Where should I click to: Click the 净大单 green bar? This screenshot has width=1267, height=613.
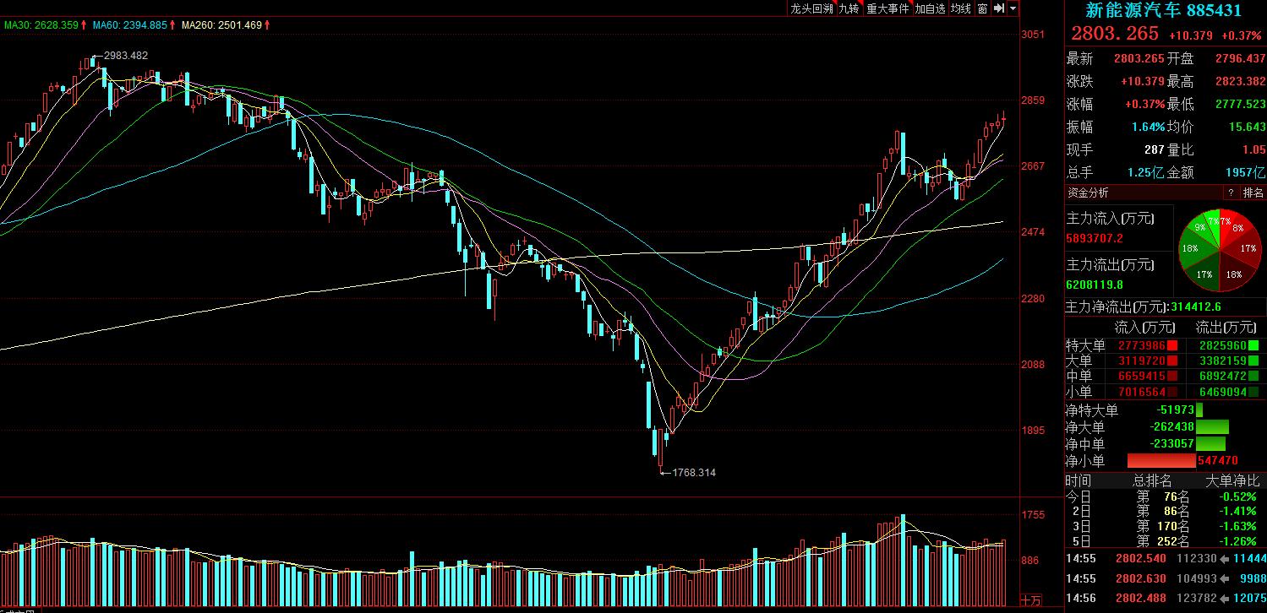(x=1212, y=427)
